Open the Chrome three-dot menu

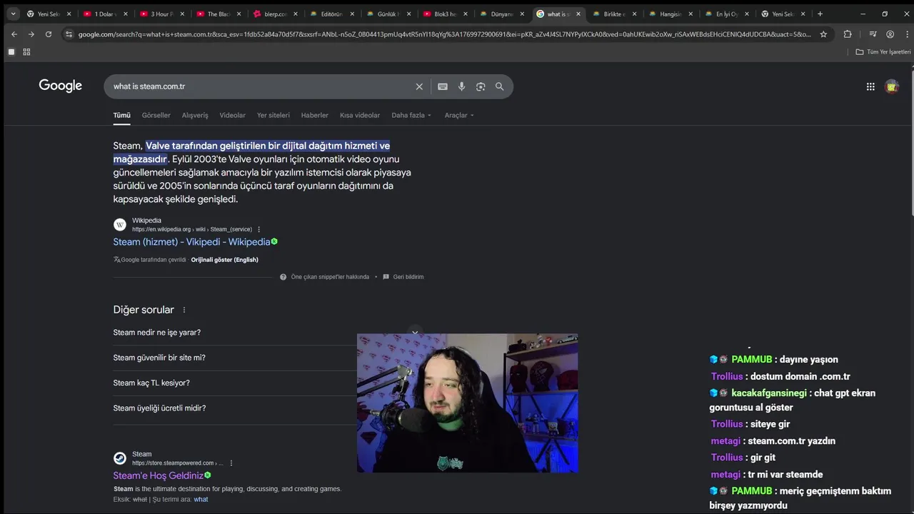(x=905, y=34)
